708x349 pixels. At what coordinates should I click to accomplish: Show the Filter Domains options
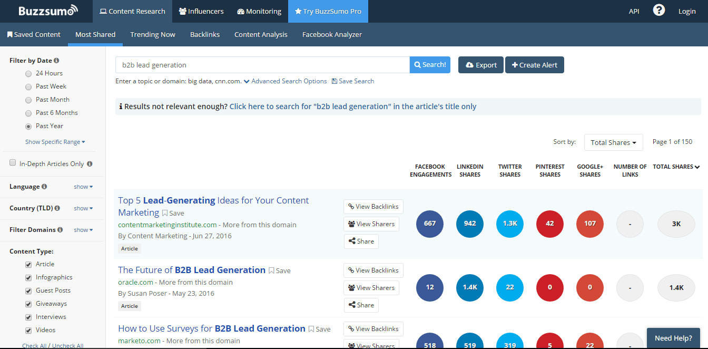pos(83,230)
